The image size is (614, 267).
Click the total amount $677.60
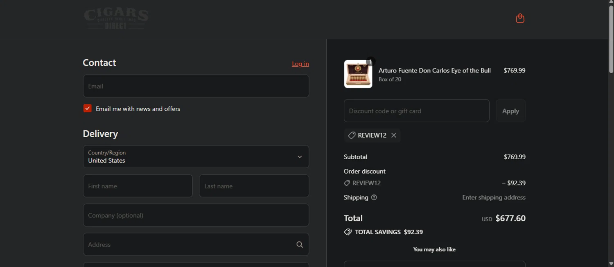510,218
